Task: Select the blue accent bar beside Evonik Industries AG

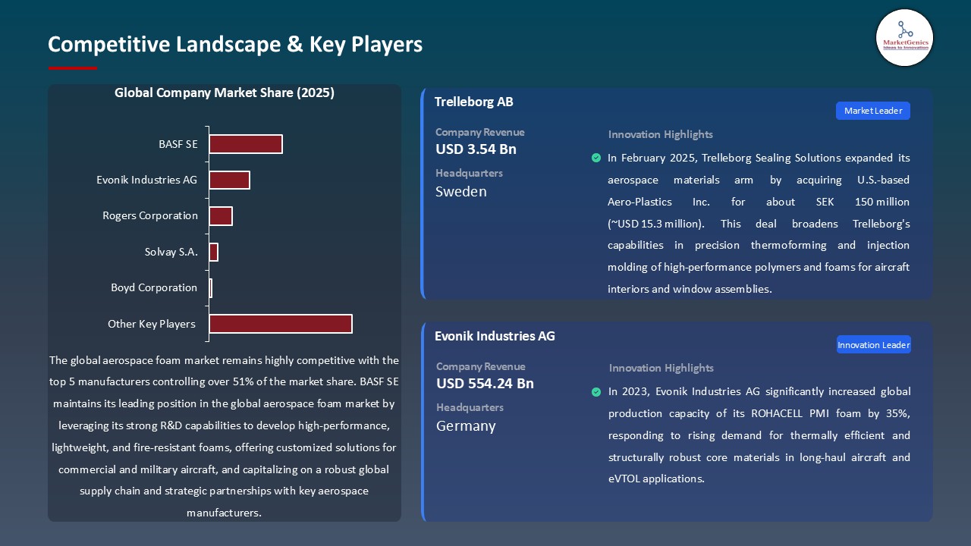Action: point(423,421)
